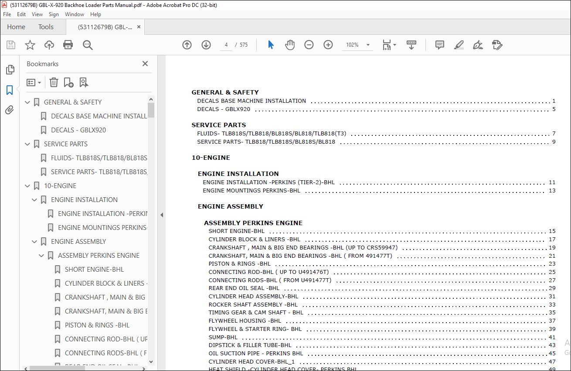Close the Bookmarks panel

tap(145, 64)
